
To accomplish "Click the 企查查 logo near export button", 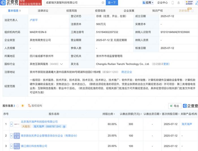I will pos(190,106).
